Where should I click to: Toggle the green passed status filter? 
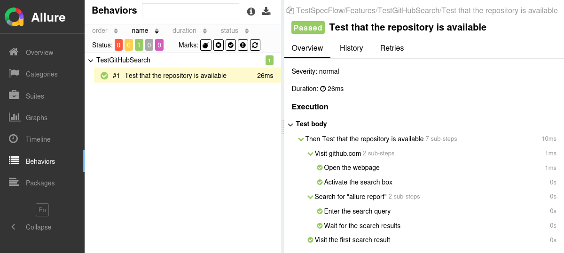point(139,45)
